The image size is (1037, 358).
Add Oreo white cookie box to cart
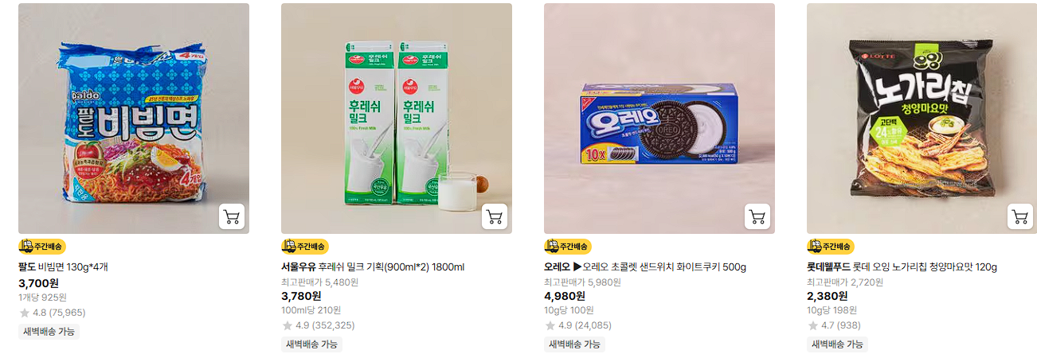tap(757, 216)
